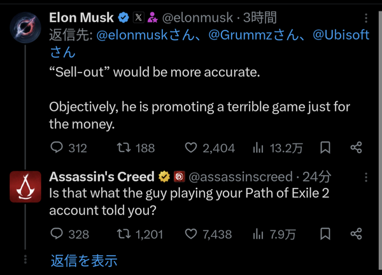Click the Ubisoft affiliation badge
The image size is (382, 275).
[x=180, y=177]
